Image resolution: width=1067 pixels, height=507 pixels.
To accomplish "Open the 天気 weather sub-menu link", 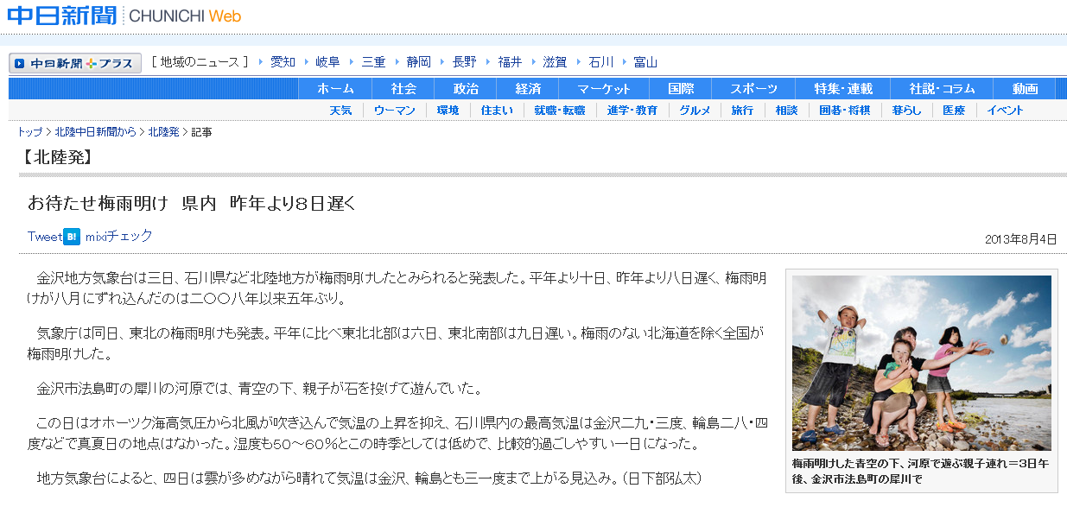I will point(340,111).
